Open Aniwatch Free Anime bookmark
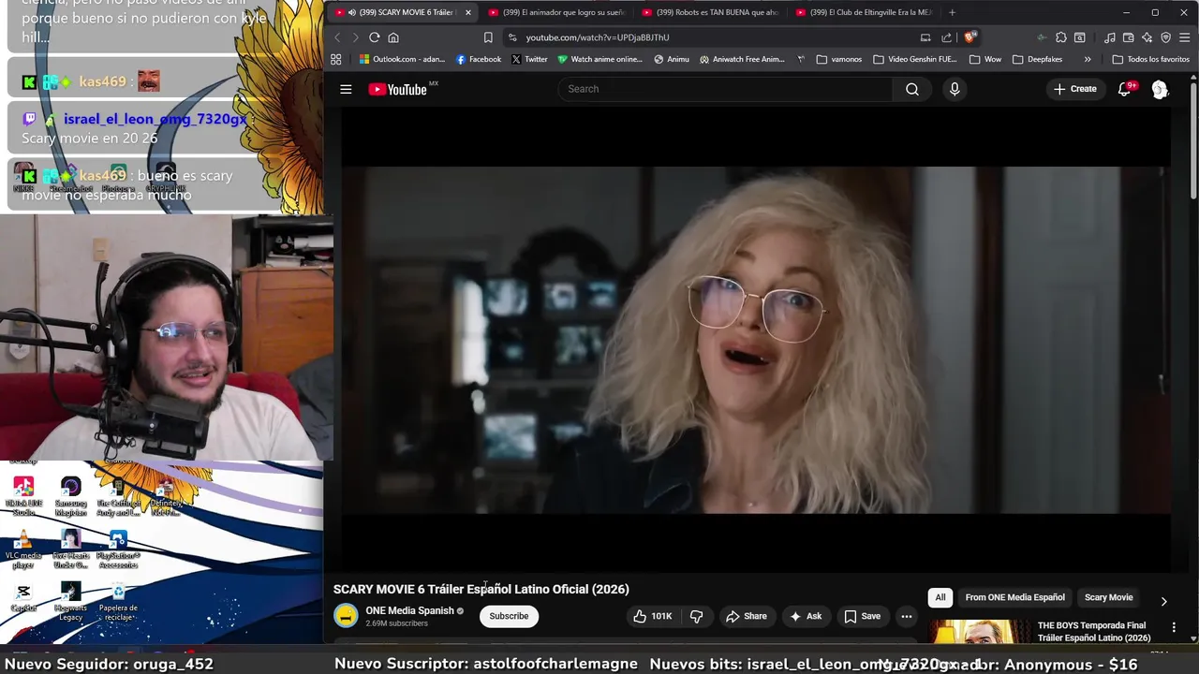1199x674 pixels. point(742,59)
